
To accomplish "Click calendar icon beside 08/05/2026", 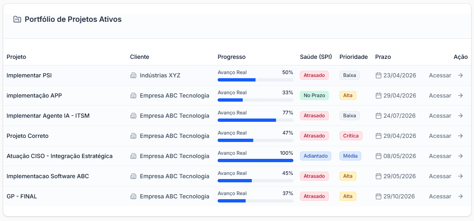I will click(378, 156).
